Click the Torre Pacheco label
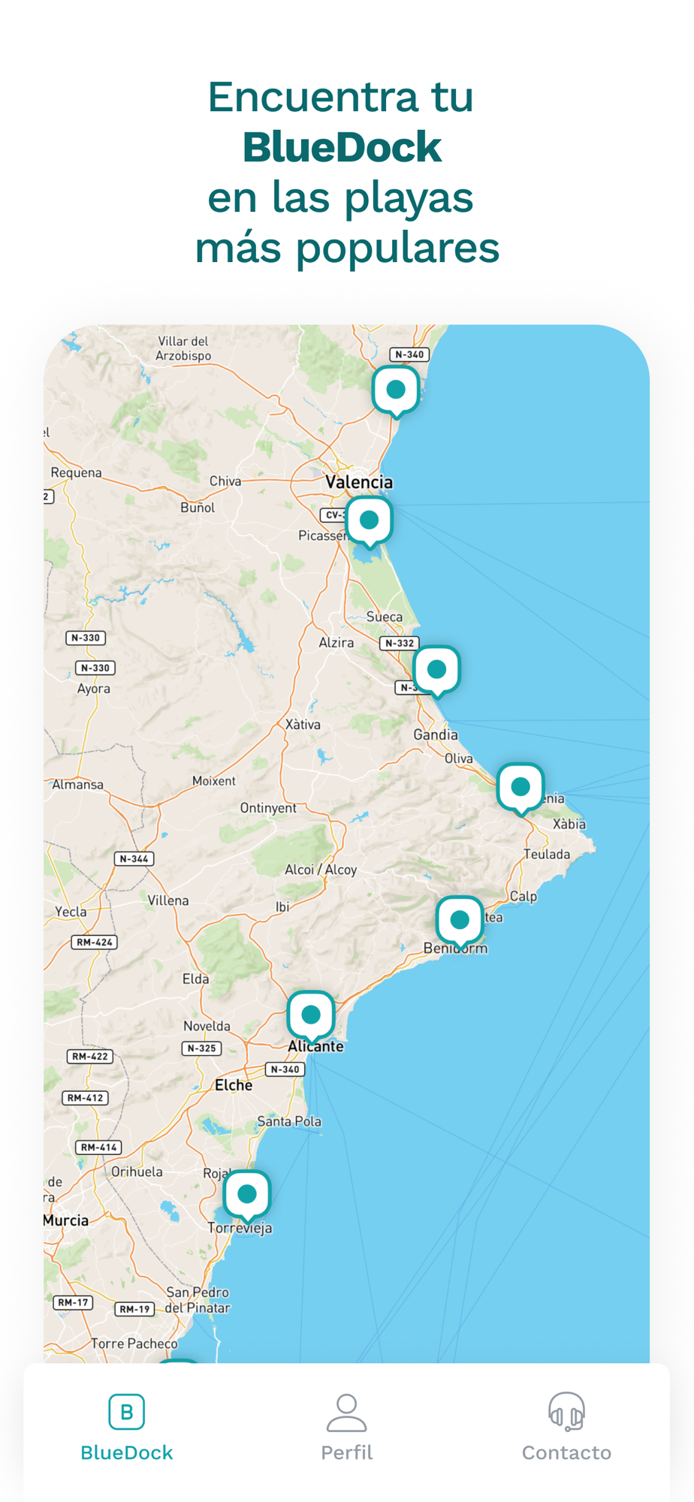This screenshot has height=1502, width=694. 134,1344
